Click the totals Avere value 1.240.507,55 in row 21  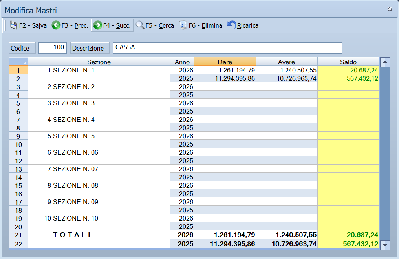pos(287,235)
